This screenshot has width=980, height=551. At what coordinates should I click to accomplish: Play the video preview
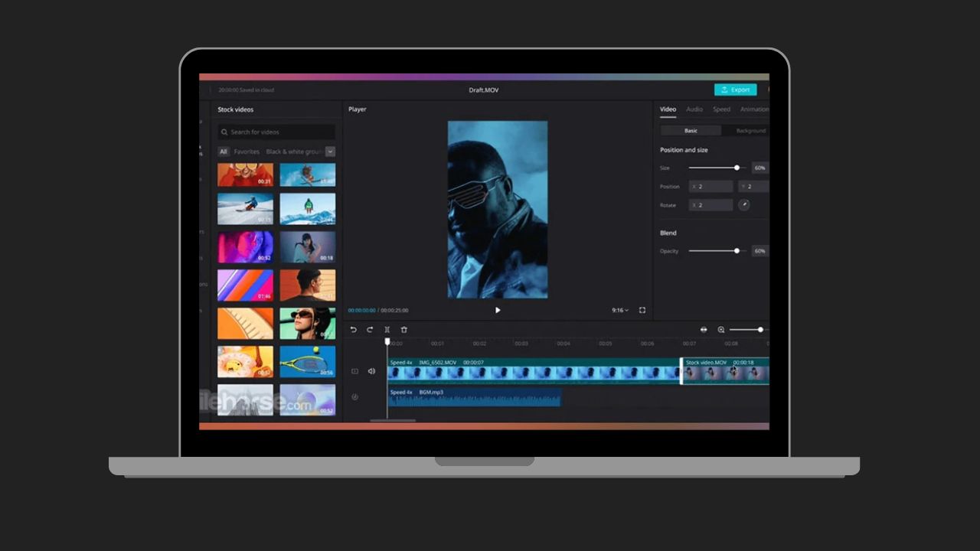tap(498, 310)
